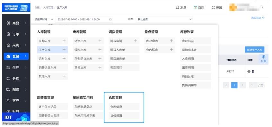Open 货值调整单 in 库存账表
272x127 pixels.
pyautogui.click(x=196, y=85)
